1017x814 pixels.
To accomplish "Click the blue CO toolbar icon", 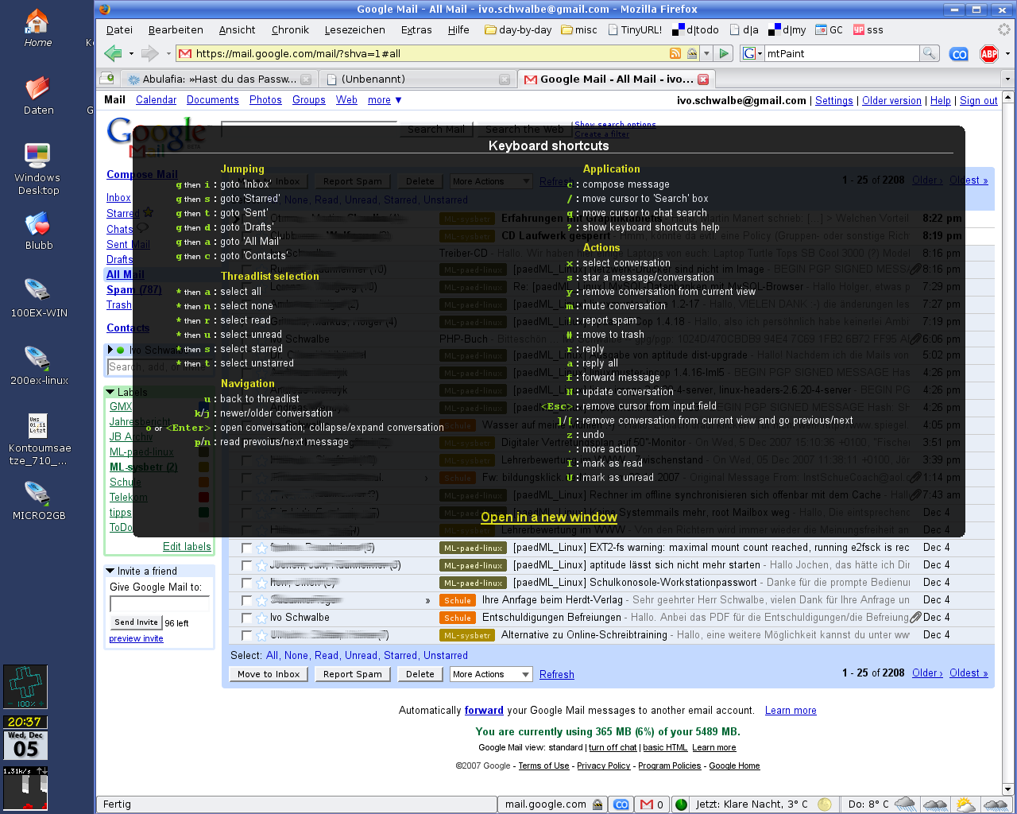I will tap(959, 54).
